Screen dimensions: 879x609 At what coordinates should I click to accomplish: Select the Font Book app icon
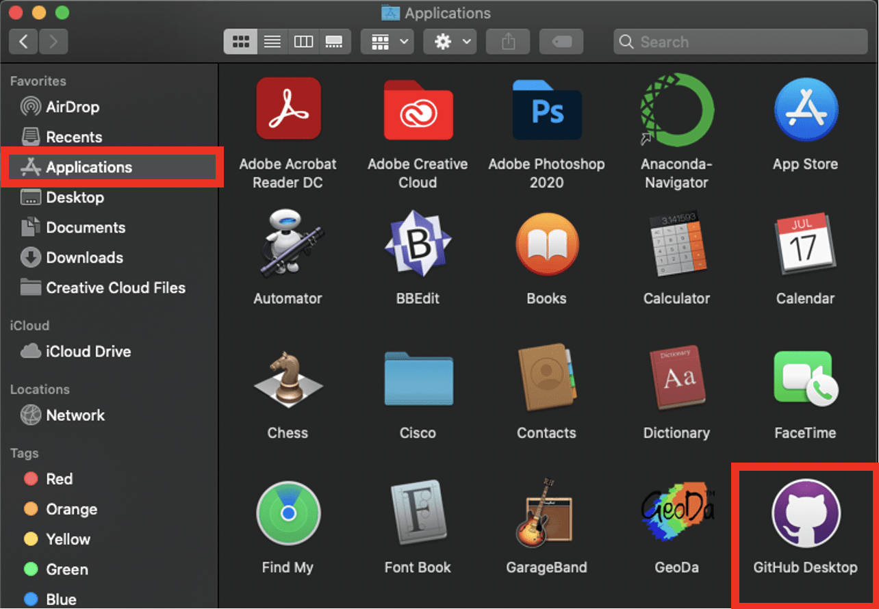[418, 513]
